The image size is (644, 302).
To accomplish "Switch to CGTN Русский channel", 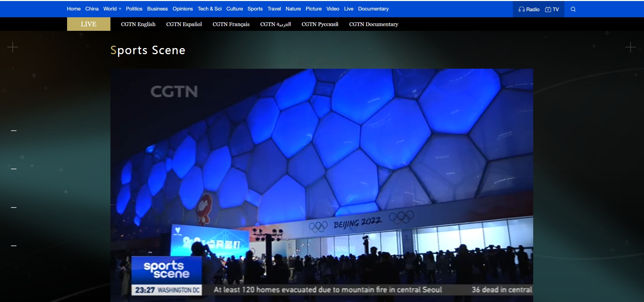I will click(x=319, y=24).
